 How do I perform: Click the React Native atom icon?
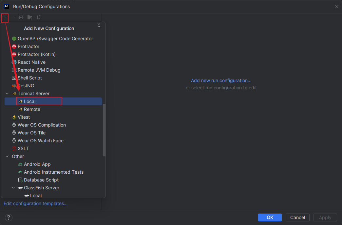[x=14, y=62]
